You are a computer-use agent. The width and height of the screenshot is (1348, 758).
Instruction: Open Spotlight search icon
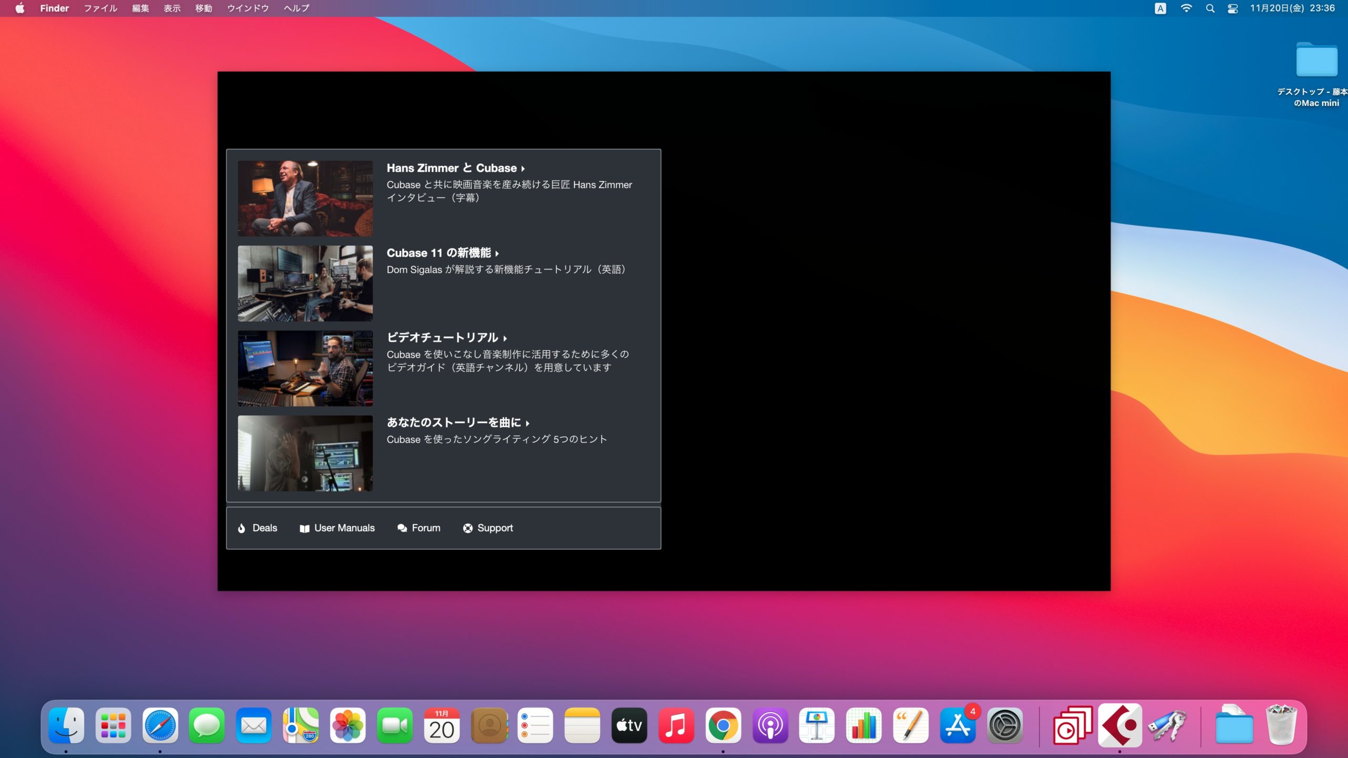coord(1210,8)
